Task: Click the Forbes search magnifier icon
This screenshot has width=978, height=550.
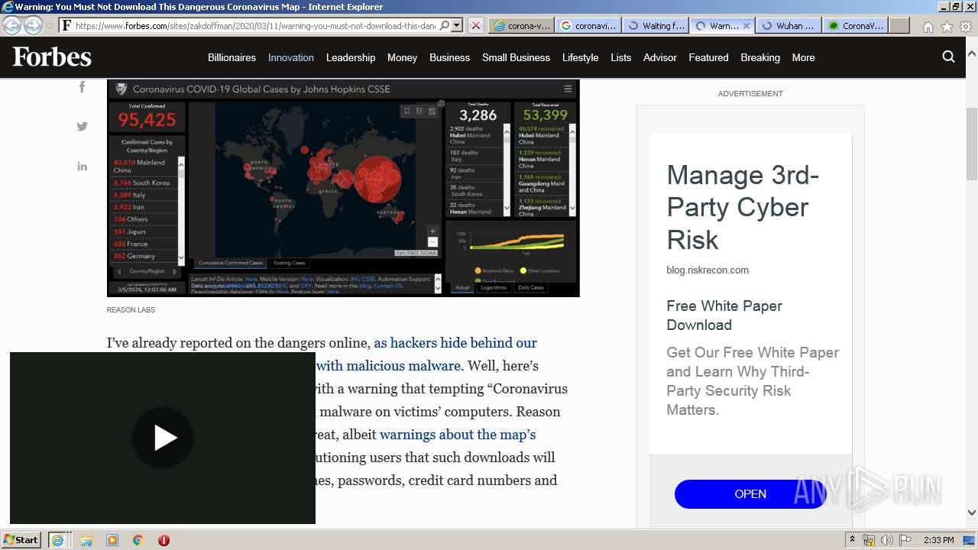Action: (x=948, y=57)
